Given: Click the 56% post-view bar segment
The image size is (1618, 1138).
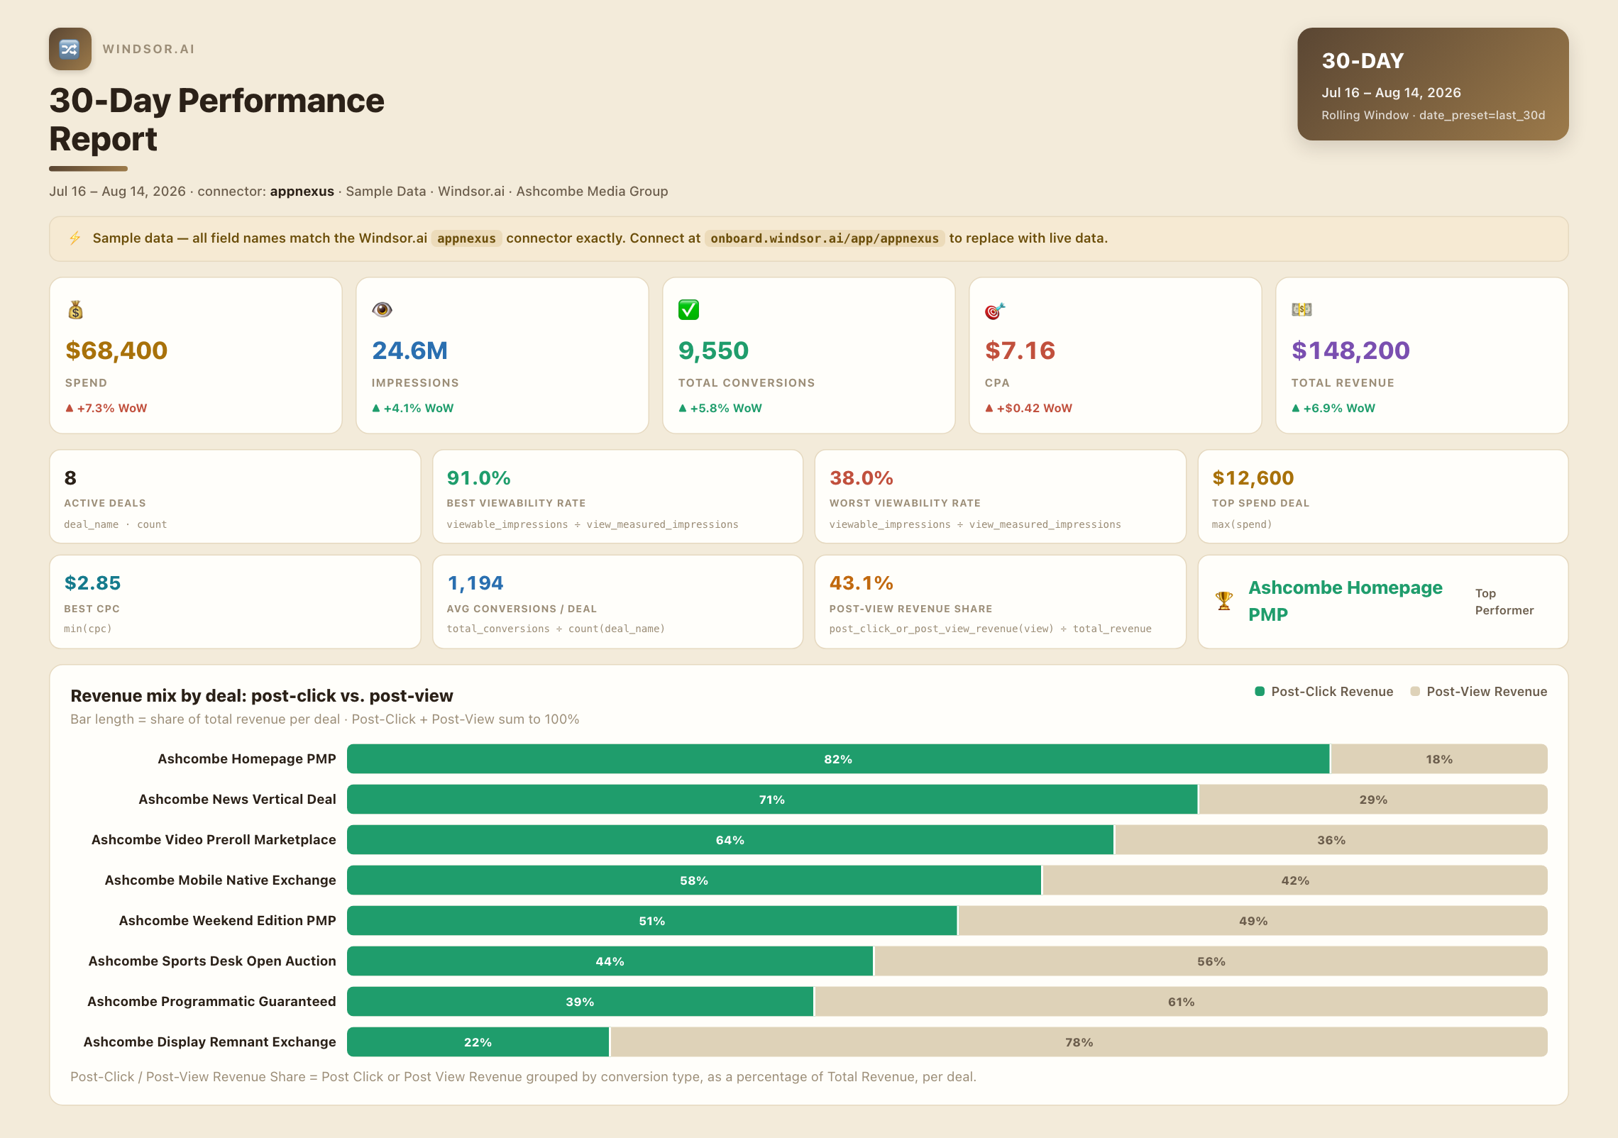Looking at the screenshot, I should (1211, 961).
